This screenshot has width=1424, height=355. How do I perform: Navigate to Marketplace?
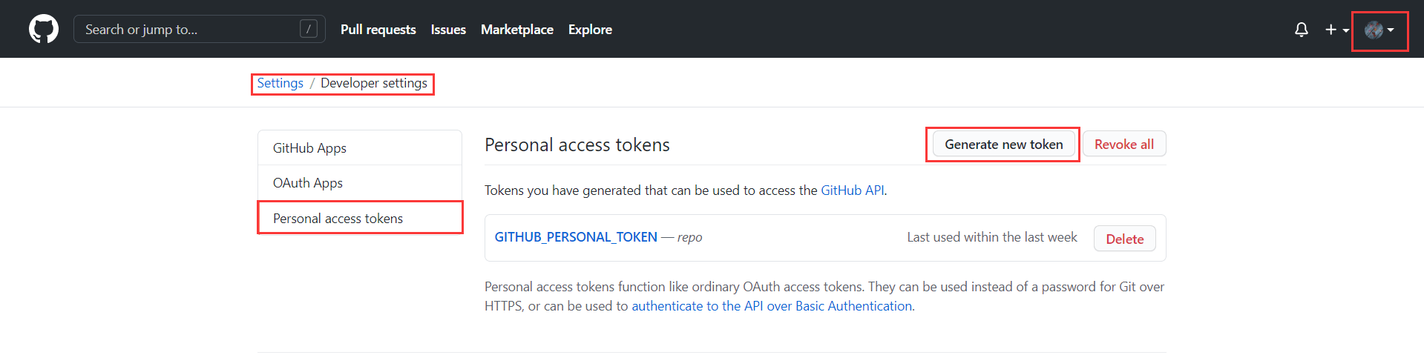pos(516,30)
